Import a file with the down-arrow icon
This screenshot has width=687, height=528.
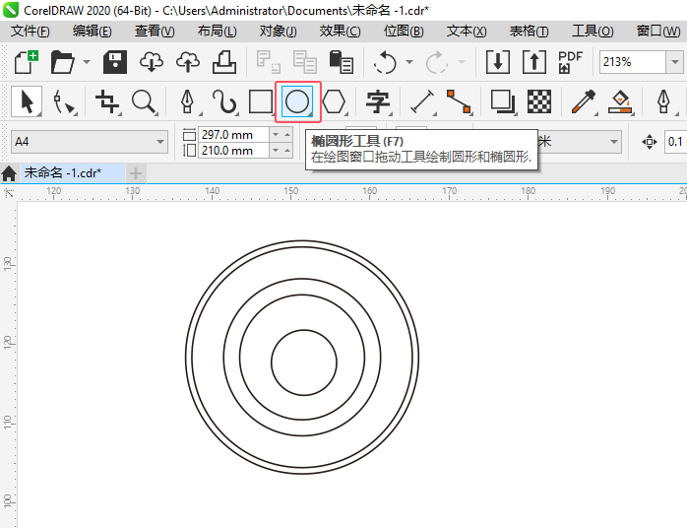[498, 62]
